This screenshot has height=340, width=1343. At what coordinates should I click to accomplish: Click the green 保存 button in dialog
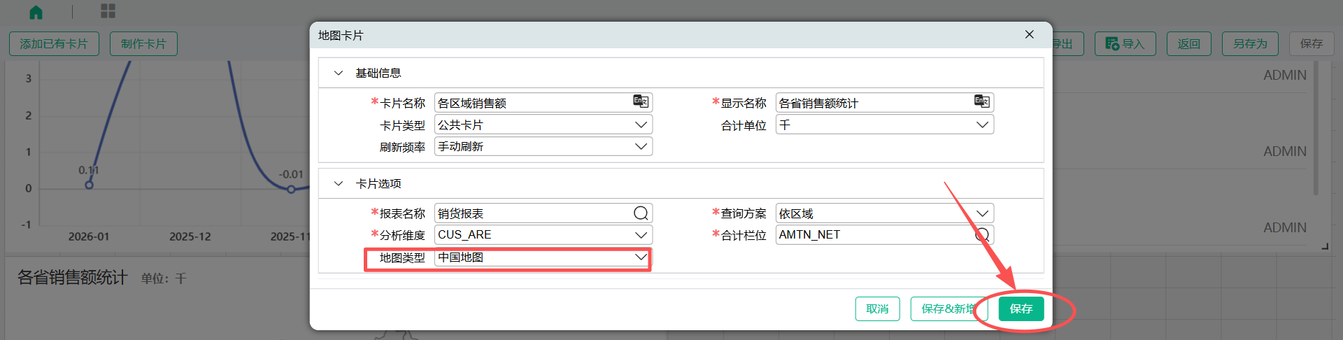click(1021, 309)
